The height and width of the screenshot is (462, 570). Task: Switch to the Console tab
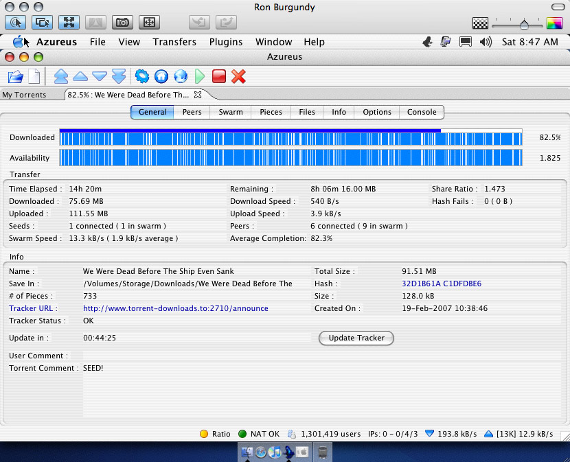[x=422, y=112]
